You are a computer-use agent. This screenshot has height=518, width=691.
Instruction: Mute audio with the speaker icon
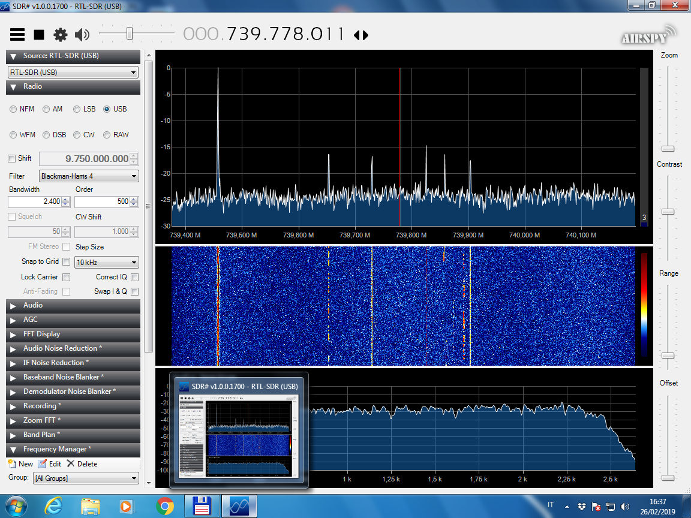click(x=82, y=35)
